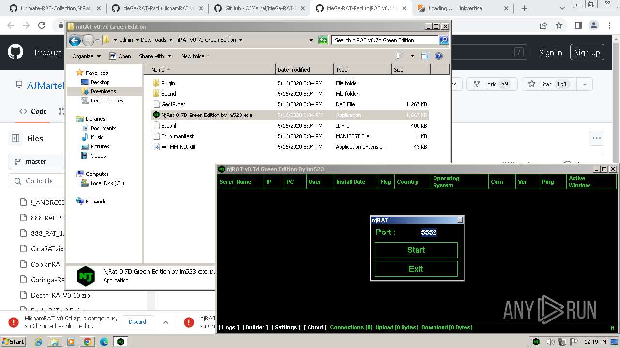Open the Settings link in njRAT
The image size is (620, 348).
[x=286, y=327]
